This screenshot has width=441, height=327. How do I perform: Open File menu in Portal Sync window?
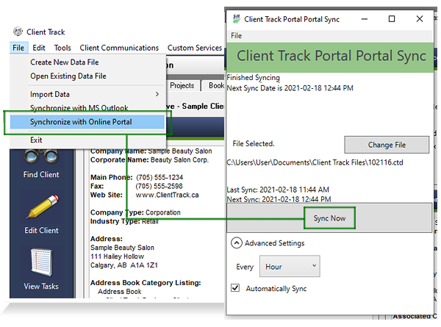236,35
